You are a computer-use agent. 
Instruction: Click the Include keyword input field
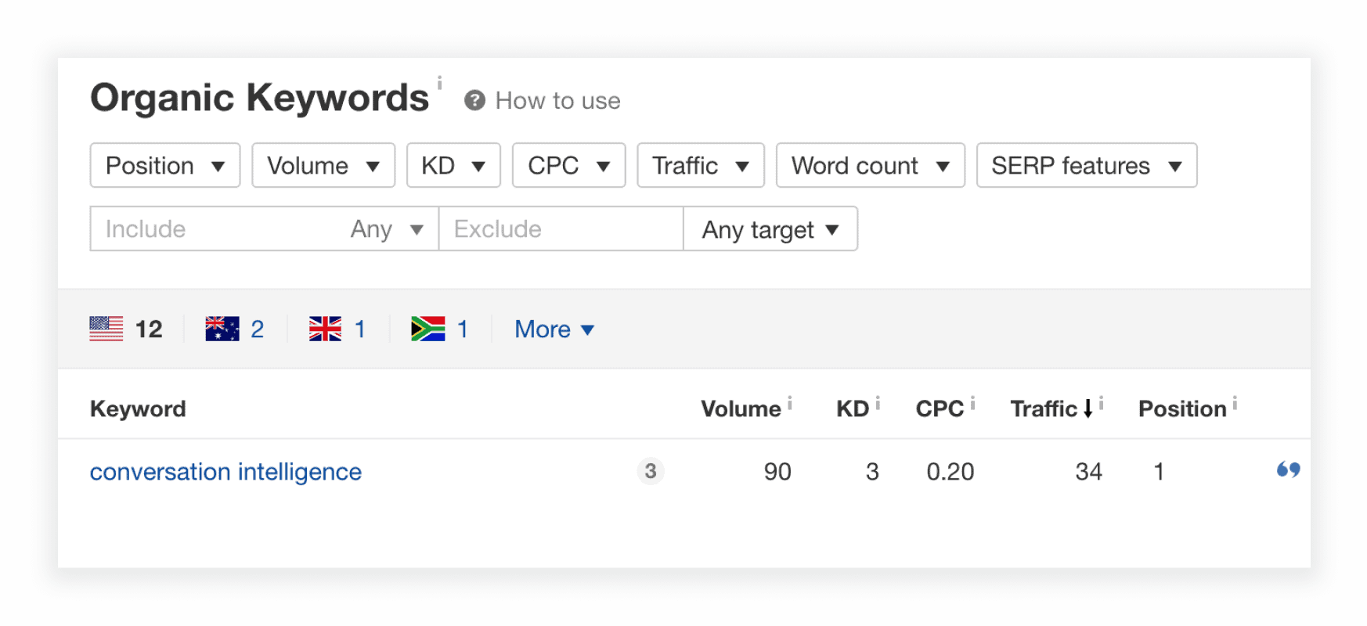215,229
